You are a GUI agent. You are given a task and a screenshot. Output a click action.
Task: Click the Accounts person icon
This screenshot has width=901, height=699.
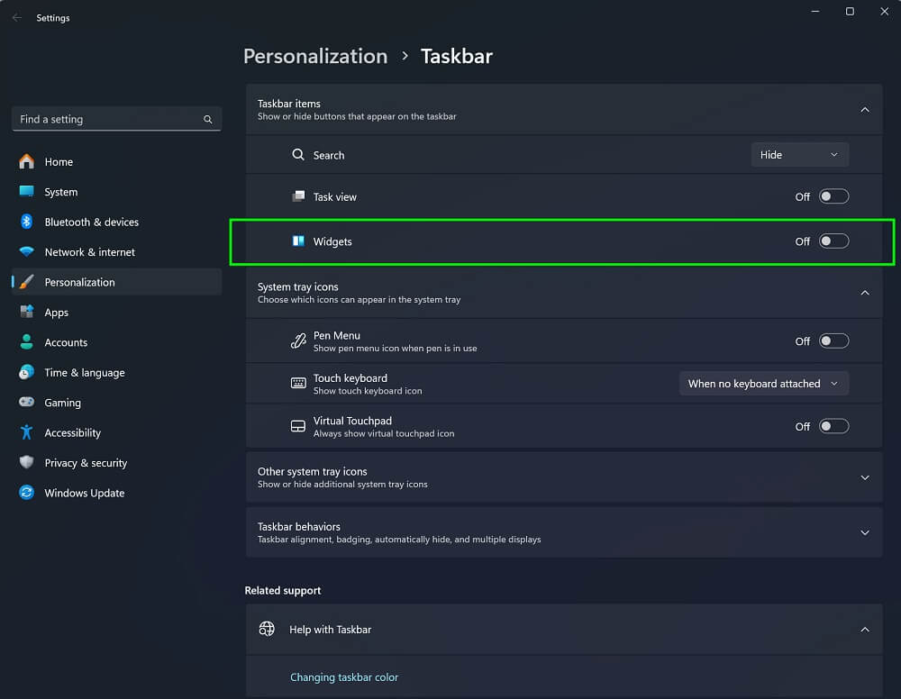tap(26, 341)
